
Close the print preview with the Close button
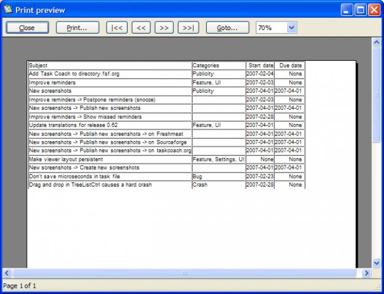coord(27,28)
